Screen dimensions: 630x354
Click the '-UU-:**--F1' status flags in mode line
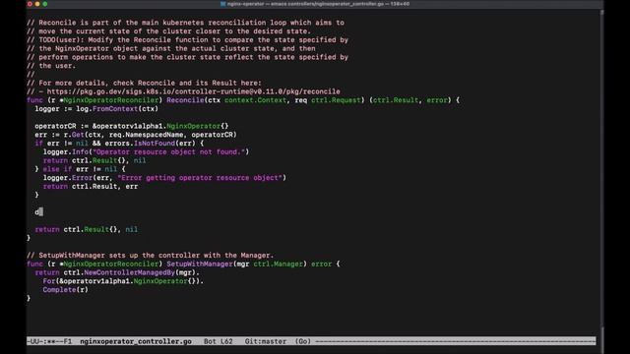coord(49,341)
